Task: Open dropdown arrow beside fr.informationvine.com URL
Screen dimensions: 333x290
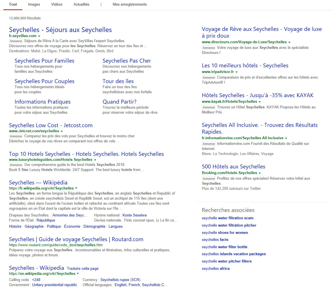Action: [x=286, y=138]
